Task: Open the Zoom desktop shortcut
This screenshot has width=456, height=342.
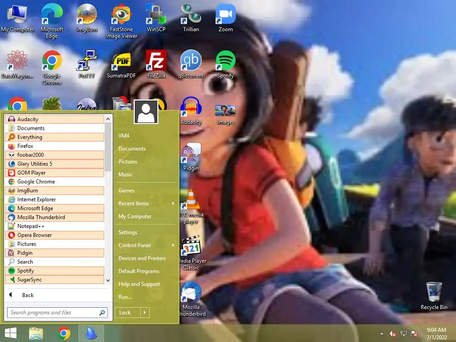Action: pyautogui.click(x=226, y=18)
